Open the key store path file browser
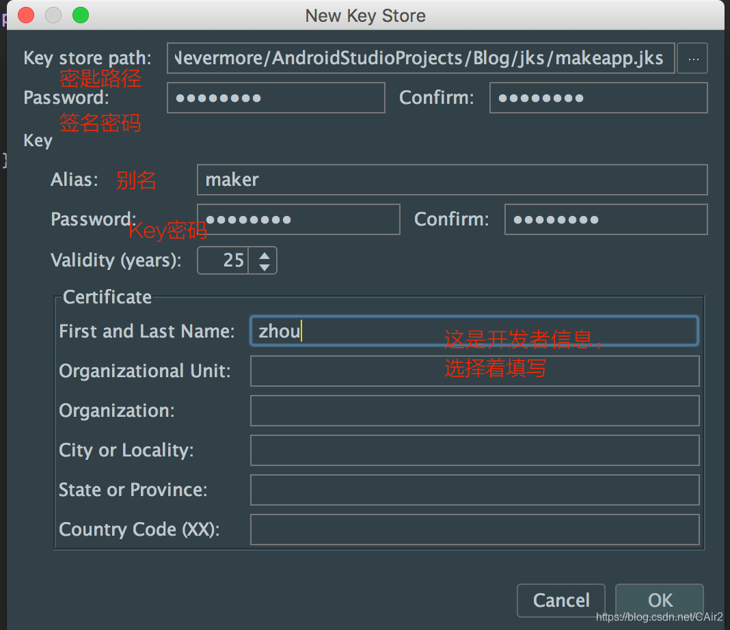Viewport: 730px width, 630px height. (692, 58)
